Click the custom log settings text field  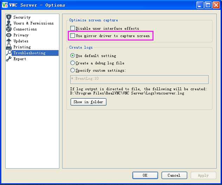139,79
